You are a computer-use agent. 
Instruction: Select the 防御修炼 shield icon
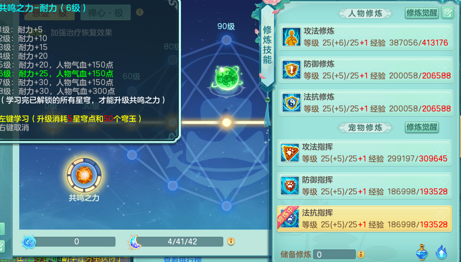pos(291,70)
